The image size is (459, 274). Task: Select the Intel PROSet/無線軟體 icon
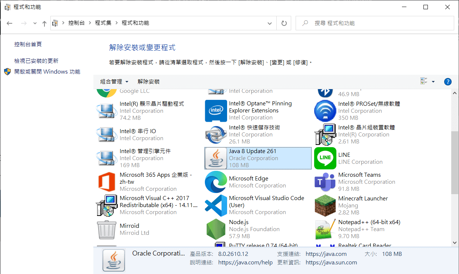click(x=325, y=111)
